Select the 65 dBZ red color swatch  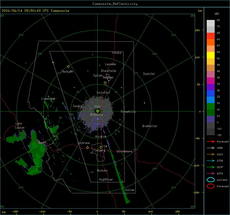[x=211, y=36]
